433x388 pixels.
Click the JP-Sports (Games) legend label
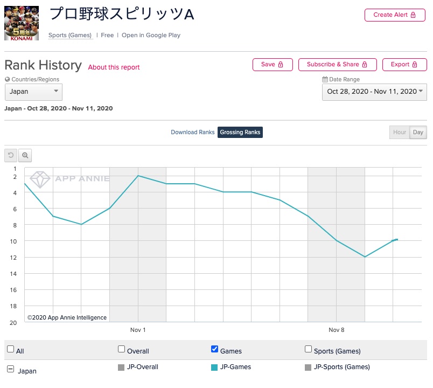click(x=342, y=367)
